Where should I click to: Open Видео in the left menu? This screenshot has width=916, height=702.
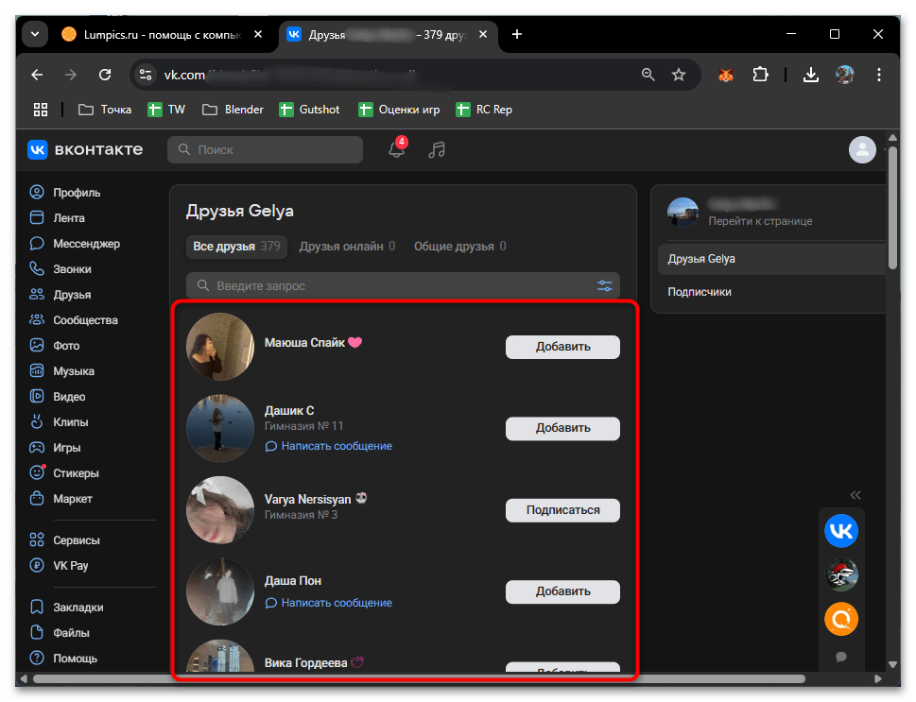click(x=58, y=397)
